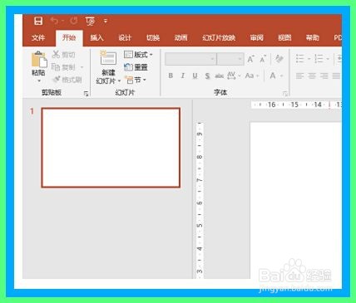Click the blank slide editing canvas
The height and width of the screenshot is (303, 356).
click(296, 200)
